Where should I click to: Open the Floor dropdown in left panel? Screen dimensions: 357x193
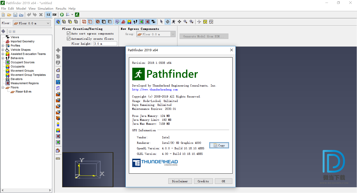point(31,23)
